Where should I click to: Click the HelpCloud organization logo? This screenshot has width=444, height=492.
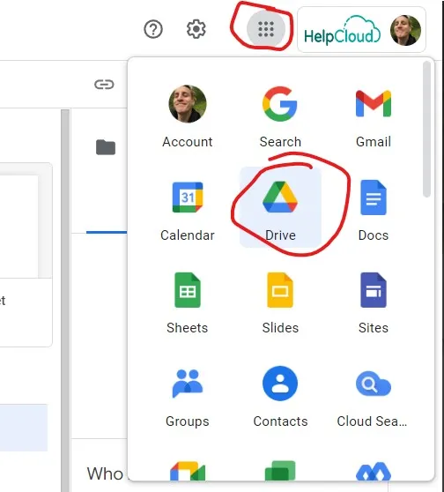point(342,30)
